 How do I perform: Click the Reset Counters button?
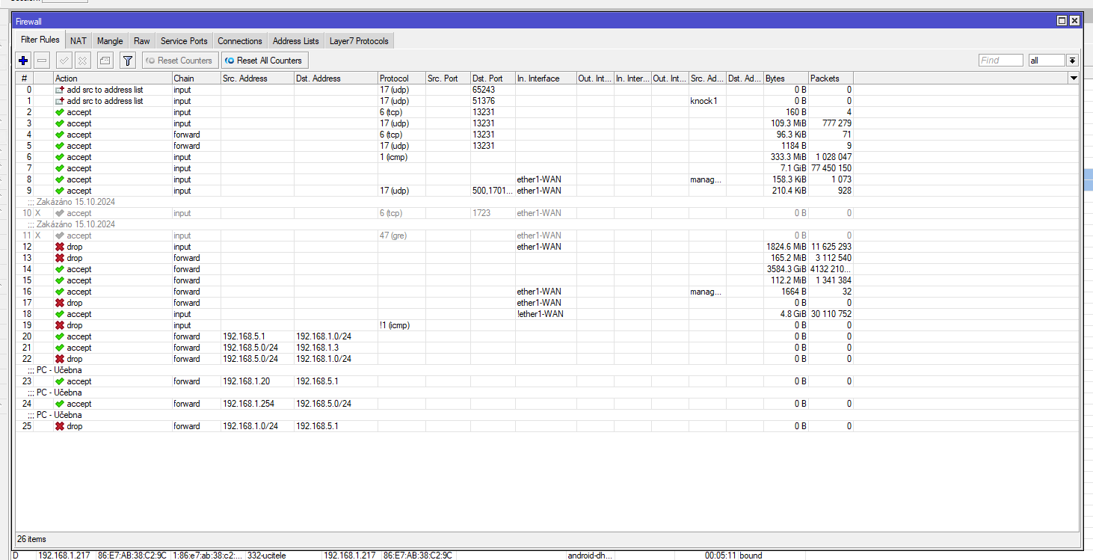click(x=179, y=61)
